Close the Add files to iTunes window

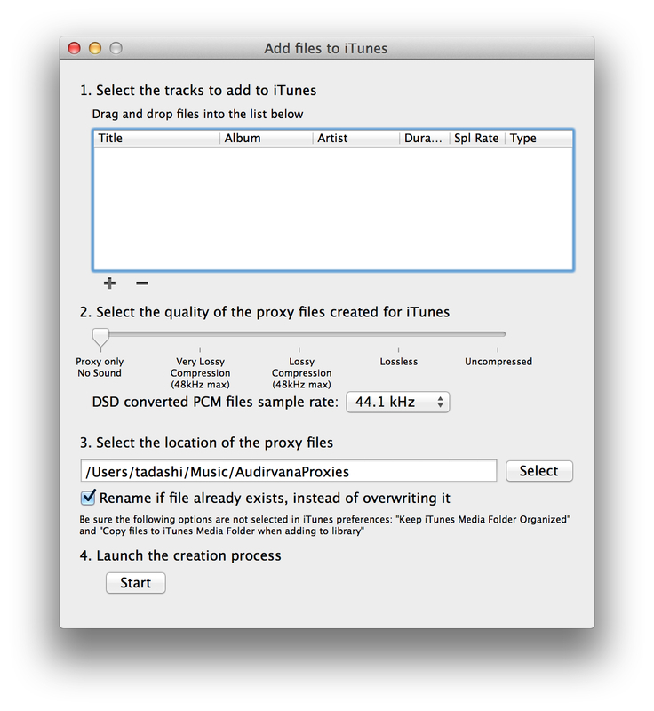(74, 48)
